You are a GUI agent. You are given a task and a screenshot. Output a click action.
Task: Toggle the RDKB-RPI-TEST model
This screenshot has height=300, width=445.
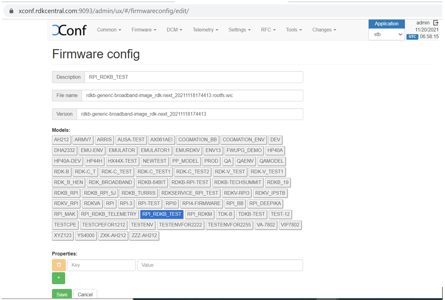190,182
